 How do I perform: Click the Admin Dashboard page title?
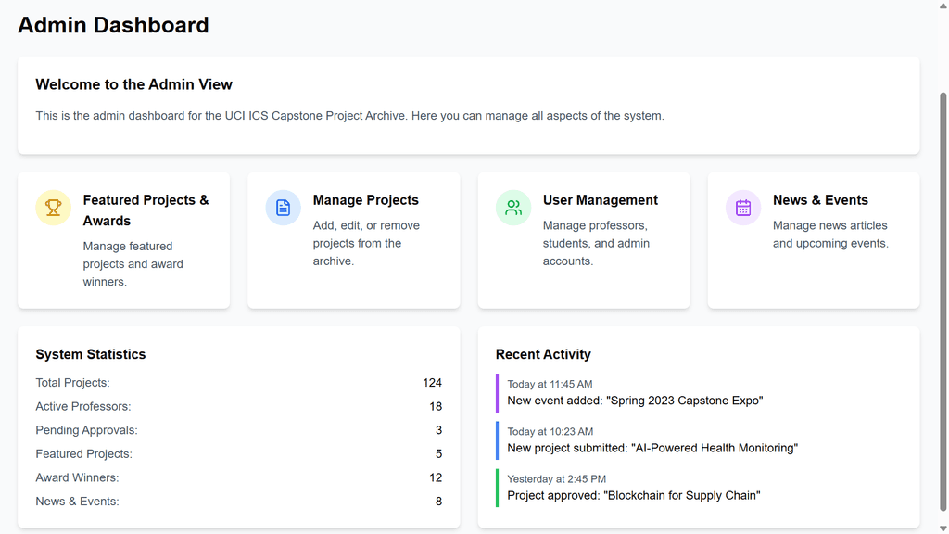pyautogui.click(x=113, y=25)
